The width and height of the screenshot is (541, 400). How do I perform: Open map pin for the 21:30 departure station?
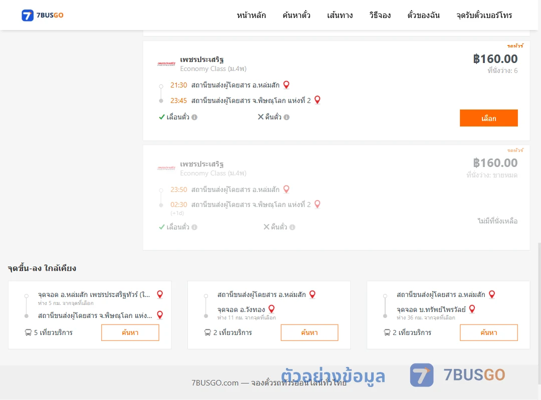pos(286,85)
